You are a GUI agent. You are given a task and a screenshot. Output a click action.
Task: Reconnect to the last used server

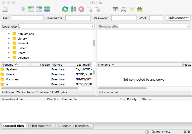coord(98,9)
